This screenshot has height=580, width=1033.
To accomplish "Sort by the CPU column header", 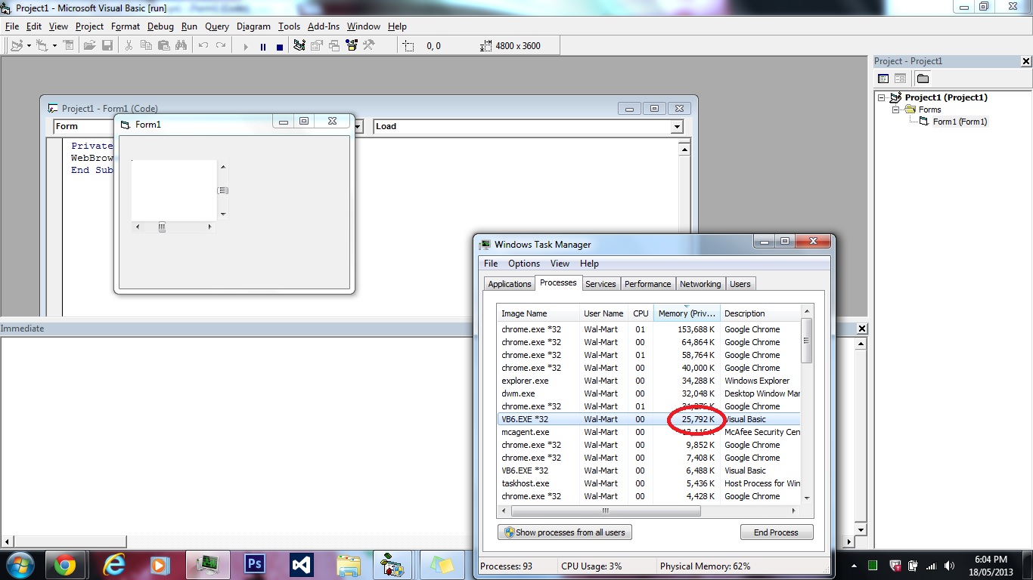I will (641, 313).
